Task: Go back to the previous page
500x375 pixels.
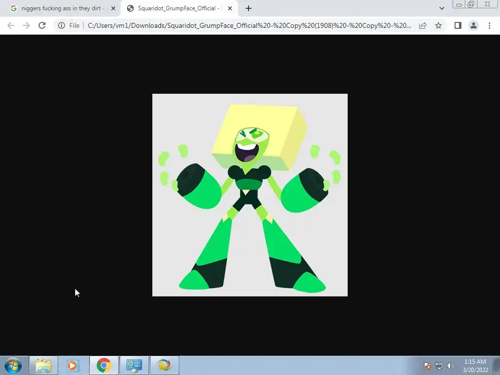Action: tap(11, 25)
